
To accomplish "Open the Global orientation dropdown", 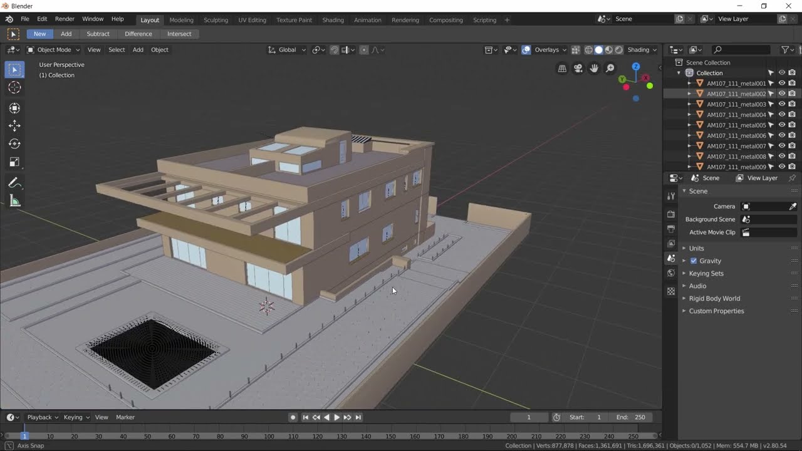I will point(287,50).
